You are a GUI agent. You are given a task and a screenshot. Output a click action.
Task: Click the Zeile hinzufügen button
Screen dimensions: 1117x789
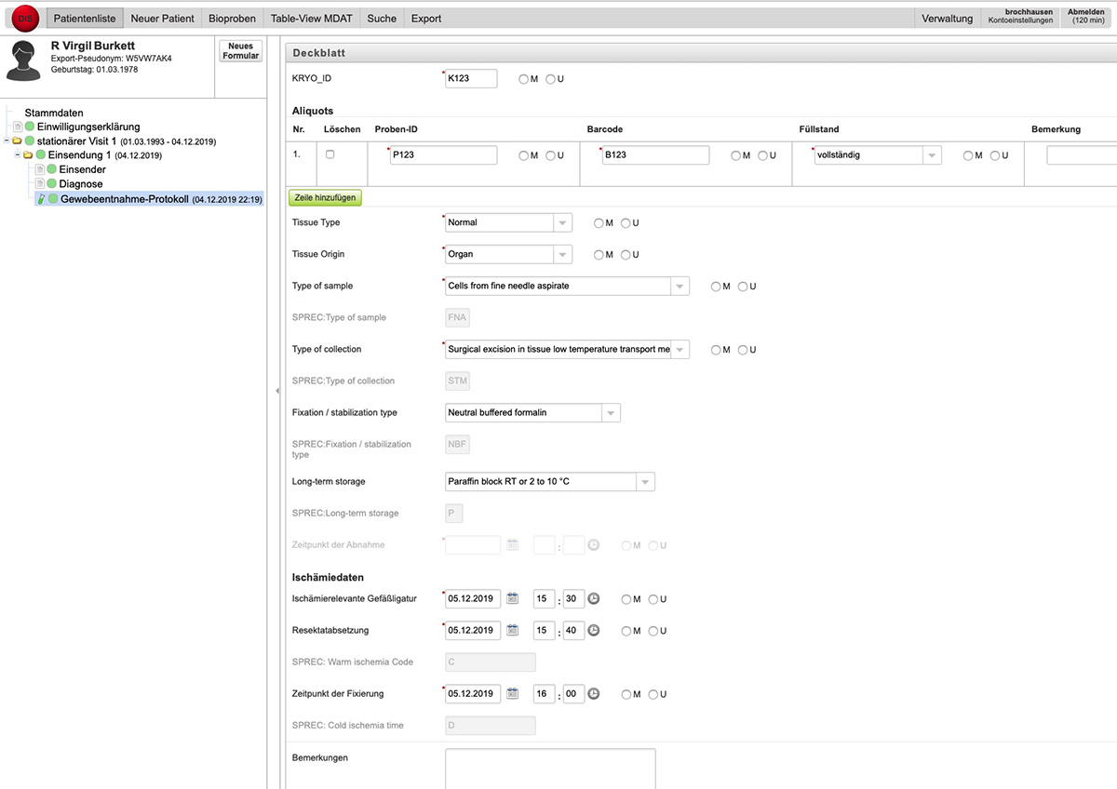click(324, 198)
